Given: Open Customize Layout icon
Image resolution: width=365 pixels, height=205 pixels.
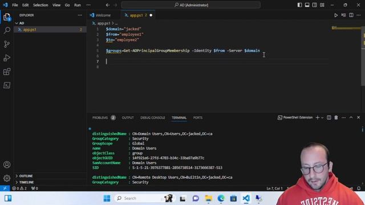Looking at the screenshot, I should click(x=322, y=5).
